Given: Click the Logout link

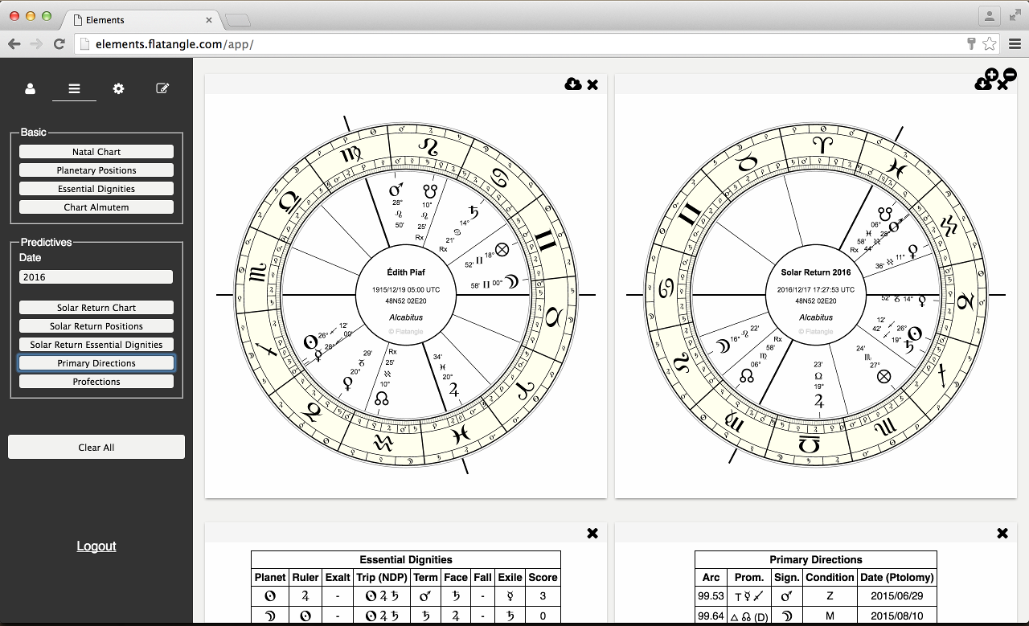Looking at the screenshot, I should 96,546.
